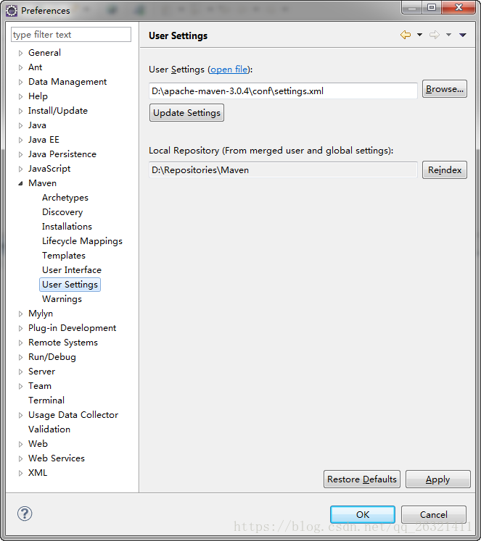Select Templates under Maven
Screen dimensions: 481x541
click(x=64, y=256)
